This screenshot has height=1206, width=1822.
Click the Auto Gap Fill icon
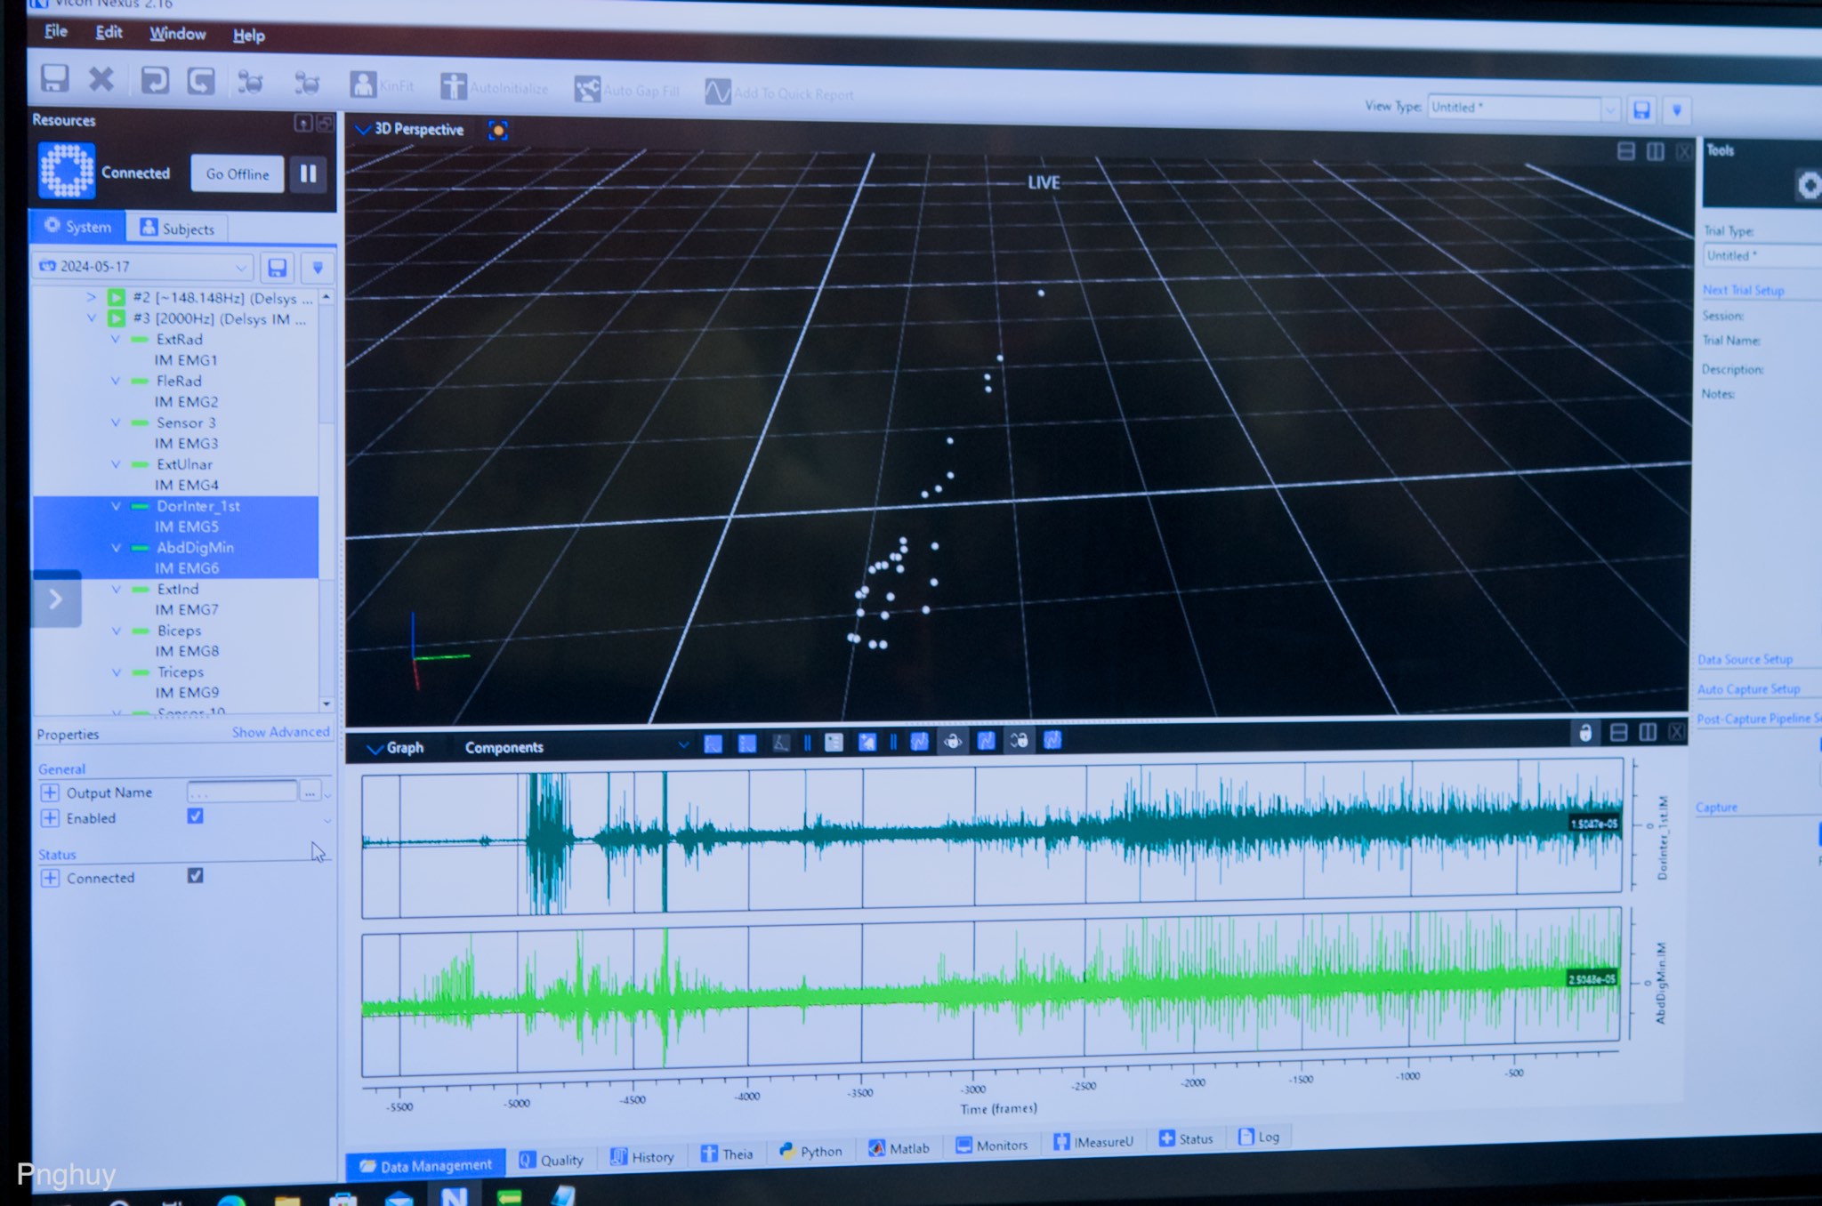[x=587, y=89]
